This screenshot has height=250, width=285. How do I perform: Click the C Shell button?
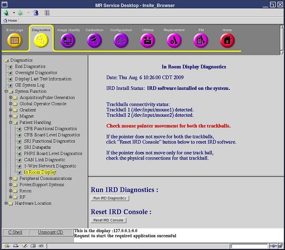pyautogui.click(x=15, y=232)
